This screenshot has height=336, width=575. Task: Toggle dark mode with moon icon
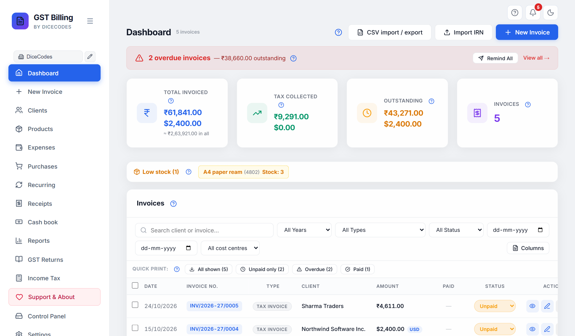click(551, 13)
